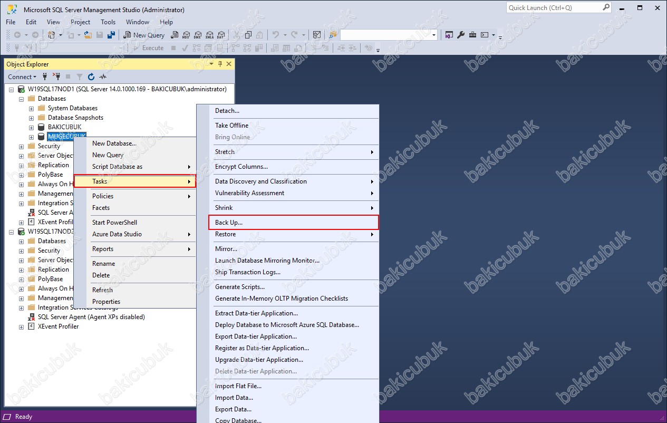The height and width of the screenshot is (423, 667).
Task: Click the New Project toolbar icon
Action: (51, 35)
